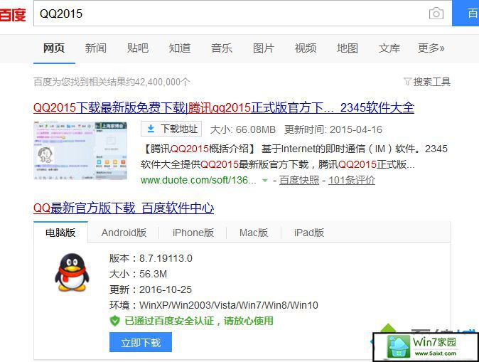Click the 已通过百度安全认证 text
The width and height of the screenshot is (479, 362).
coord(199,321)
